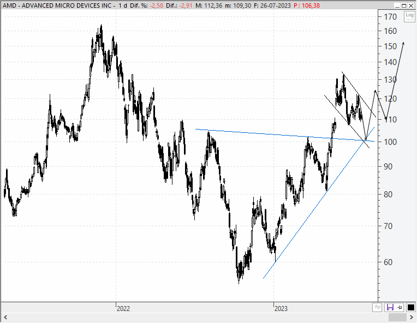Click the scrollbar left arrow
This screenshot has width=417, height=323.
pyautogui.click(x=5, y=317)
